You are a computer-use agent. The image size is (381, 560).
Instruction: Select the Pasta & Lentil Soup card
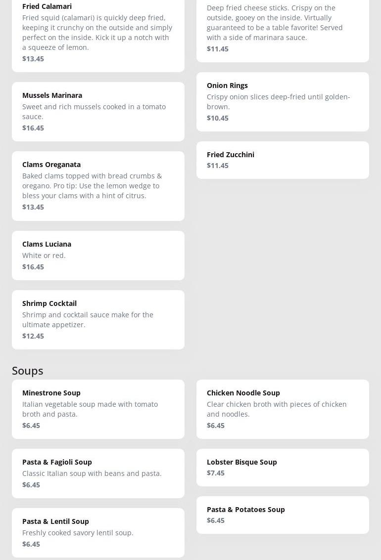pyautogui.click(x=98, y=532)
